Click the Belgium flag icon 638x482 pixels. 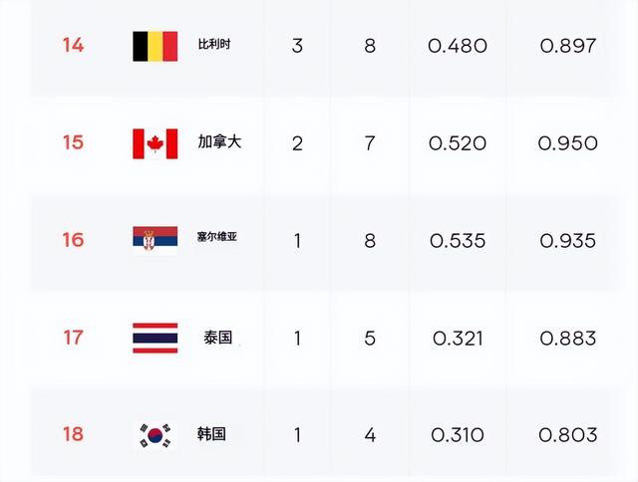tap(156, 47)
